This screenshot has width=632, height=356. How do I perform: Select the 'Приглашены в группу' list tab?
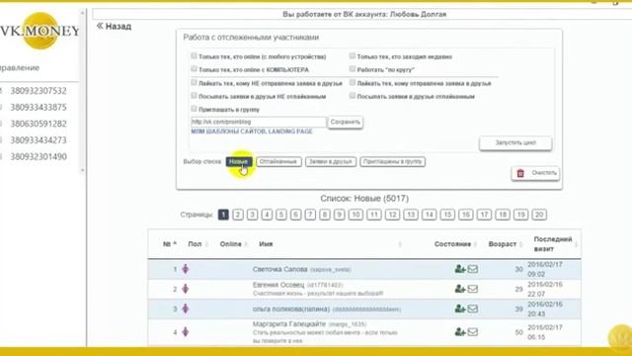393,162
